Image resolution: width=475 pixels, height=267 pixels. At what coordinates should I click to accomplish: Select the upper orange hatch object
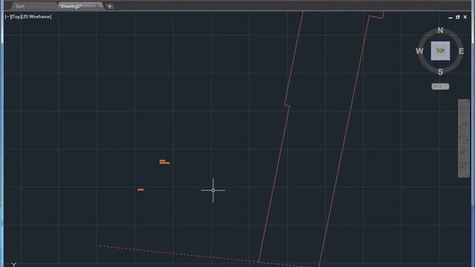point(164,162)
